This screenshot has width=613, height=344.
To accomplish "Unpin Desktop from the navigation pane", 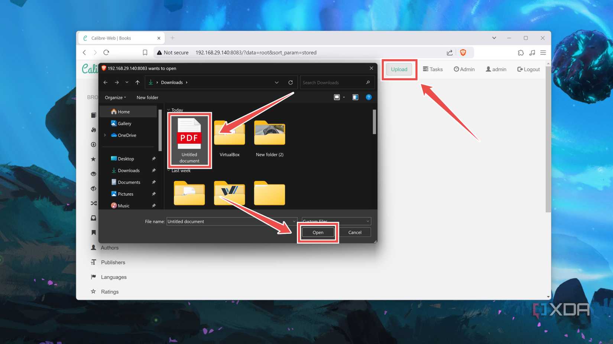I will (x=153, y=158).
